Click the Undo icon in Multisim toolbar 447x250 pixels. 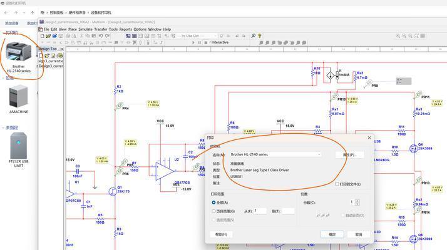[101, 36]
